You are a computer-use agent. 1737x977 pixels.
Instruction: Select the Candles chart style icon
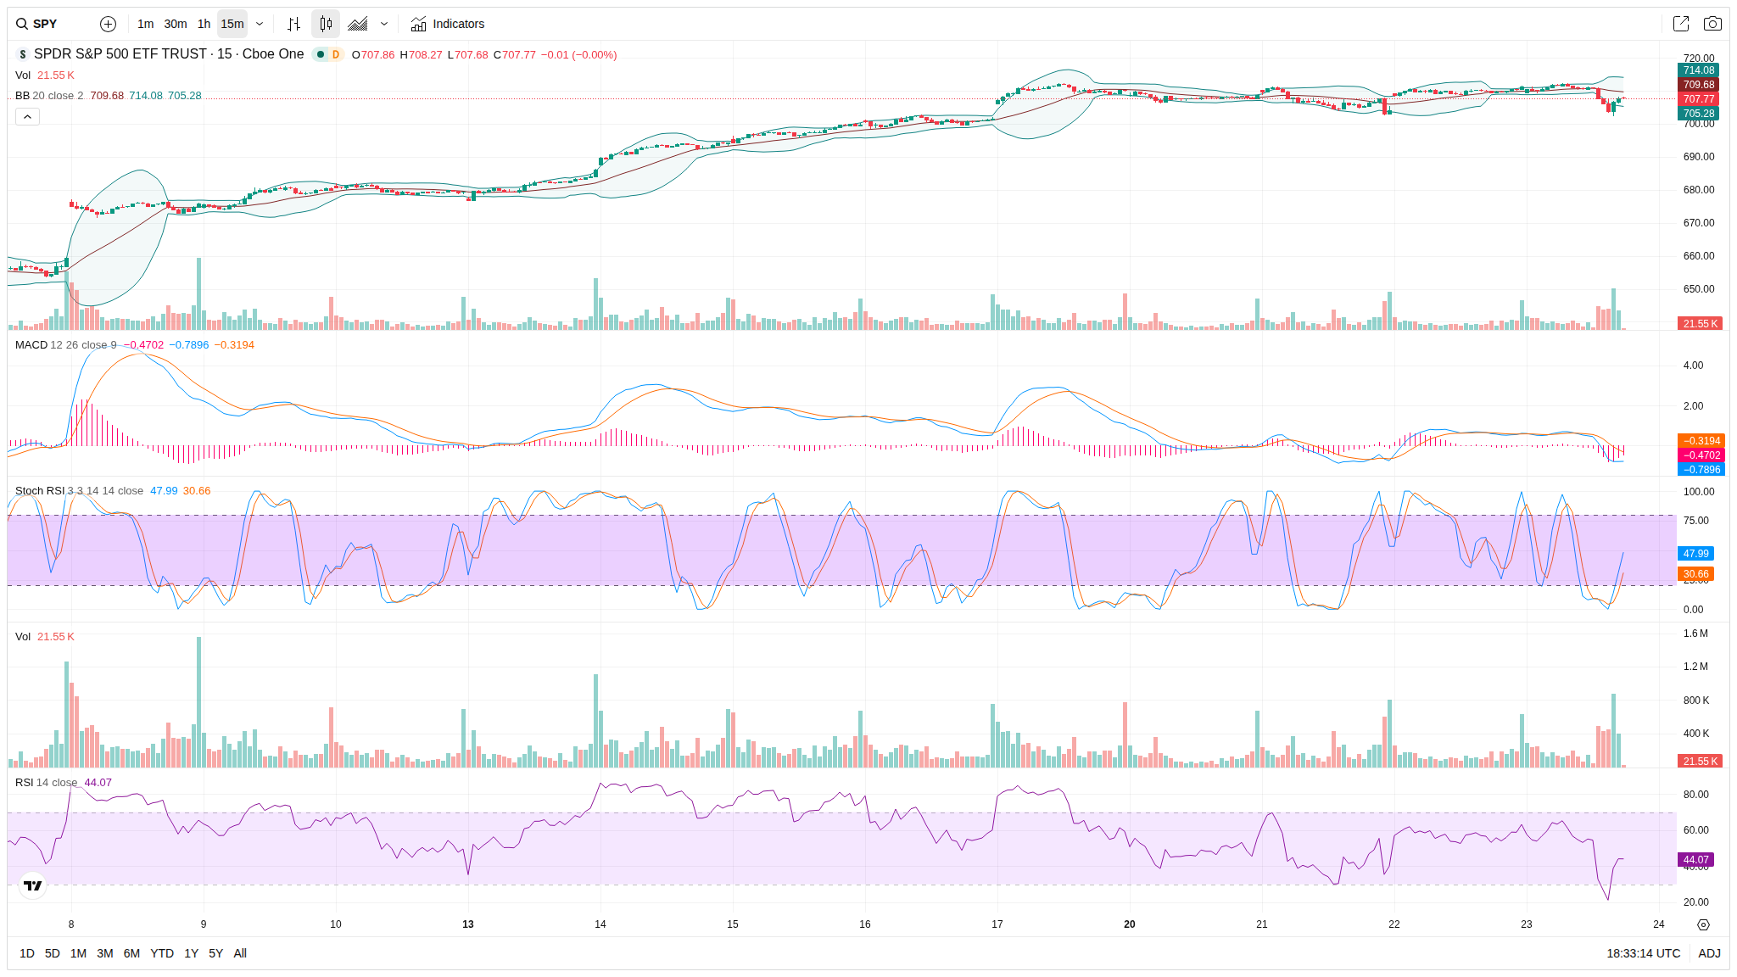326,24
